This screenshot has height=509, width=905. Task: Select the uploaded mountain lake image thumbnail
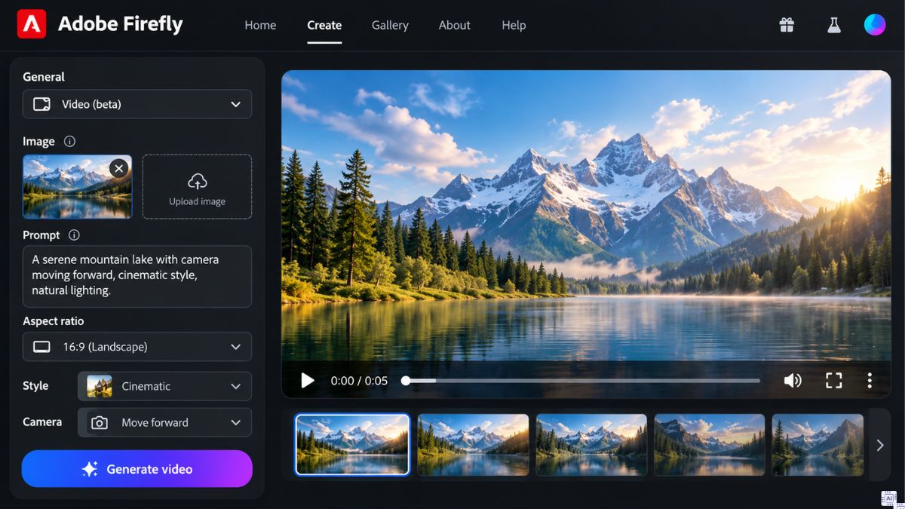(x=77, y=187)
